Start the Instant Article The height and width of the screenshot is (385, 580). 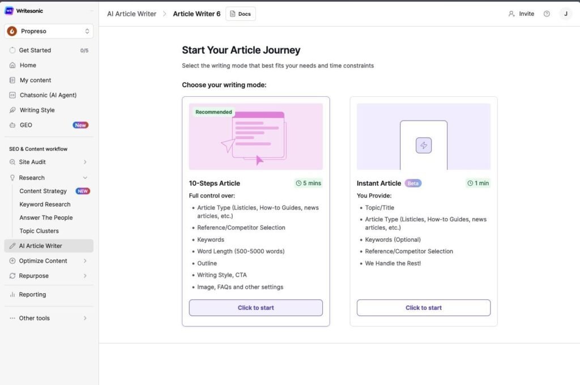pyautogui.click(x=424, y=307)
